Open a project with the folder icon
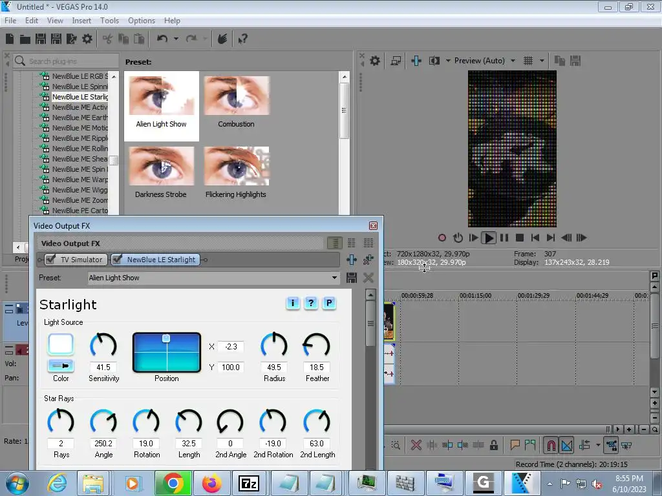The width and height of the screenshot is (662, 496). coord(25,39)
